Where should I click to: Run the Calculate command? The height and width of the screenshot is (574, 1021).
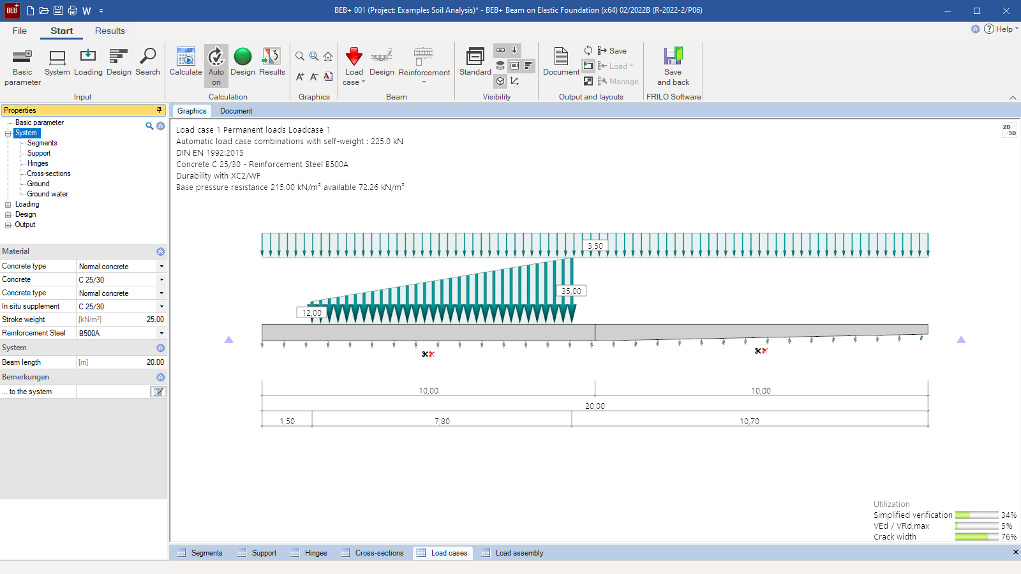[x=186, y=62]
